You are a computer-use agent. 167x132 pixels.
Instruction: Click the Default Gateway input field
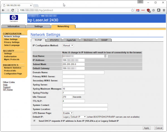[73, 68]
